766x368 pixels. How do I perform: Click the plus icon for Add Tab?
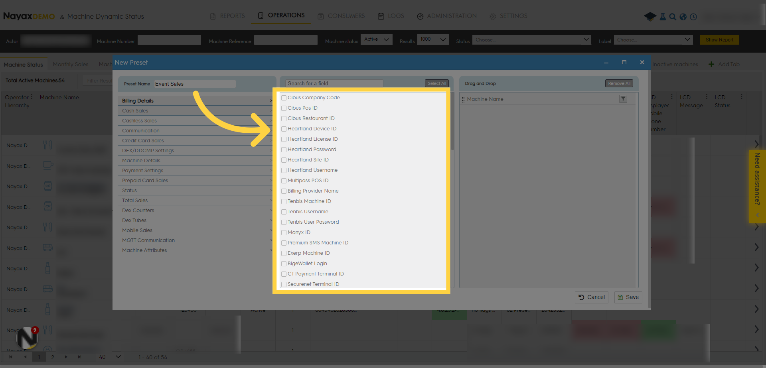[711, 64]
